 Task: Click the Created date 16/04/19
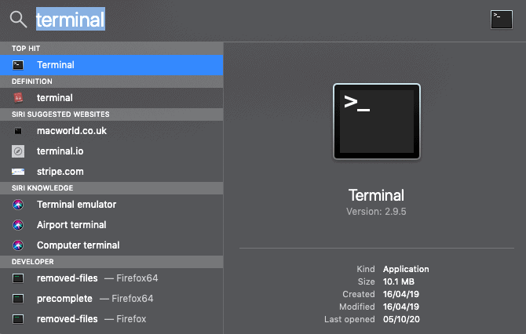point(401,294)
